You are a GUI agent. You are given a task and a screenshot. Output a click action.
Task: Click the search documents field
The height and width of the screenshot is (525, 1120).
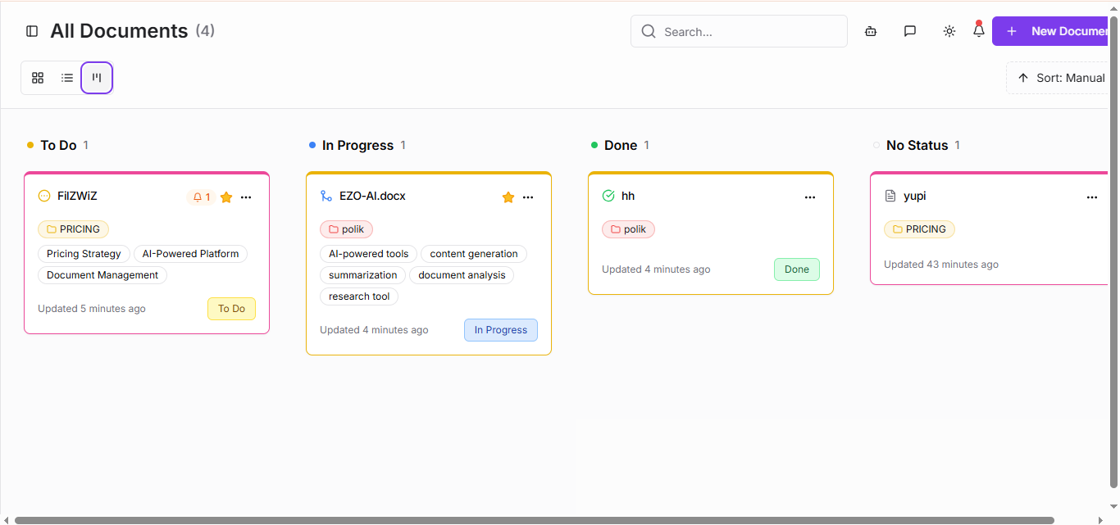pyautogui.click(x=739, y=31)
